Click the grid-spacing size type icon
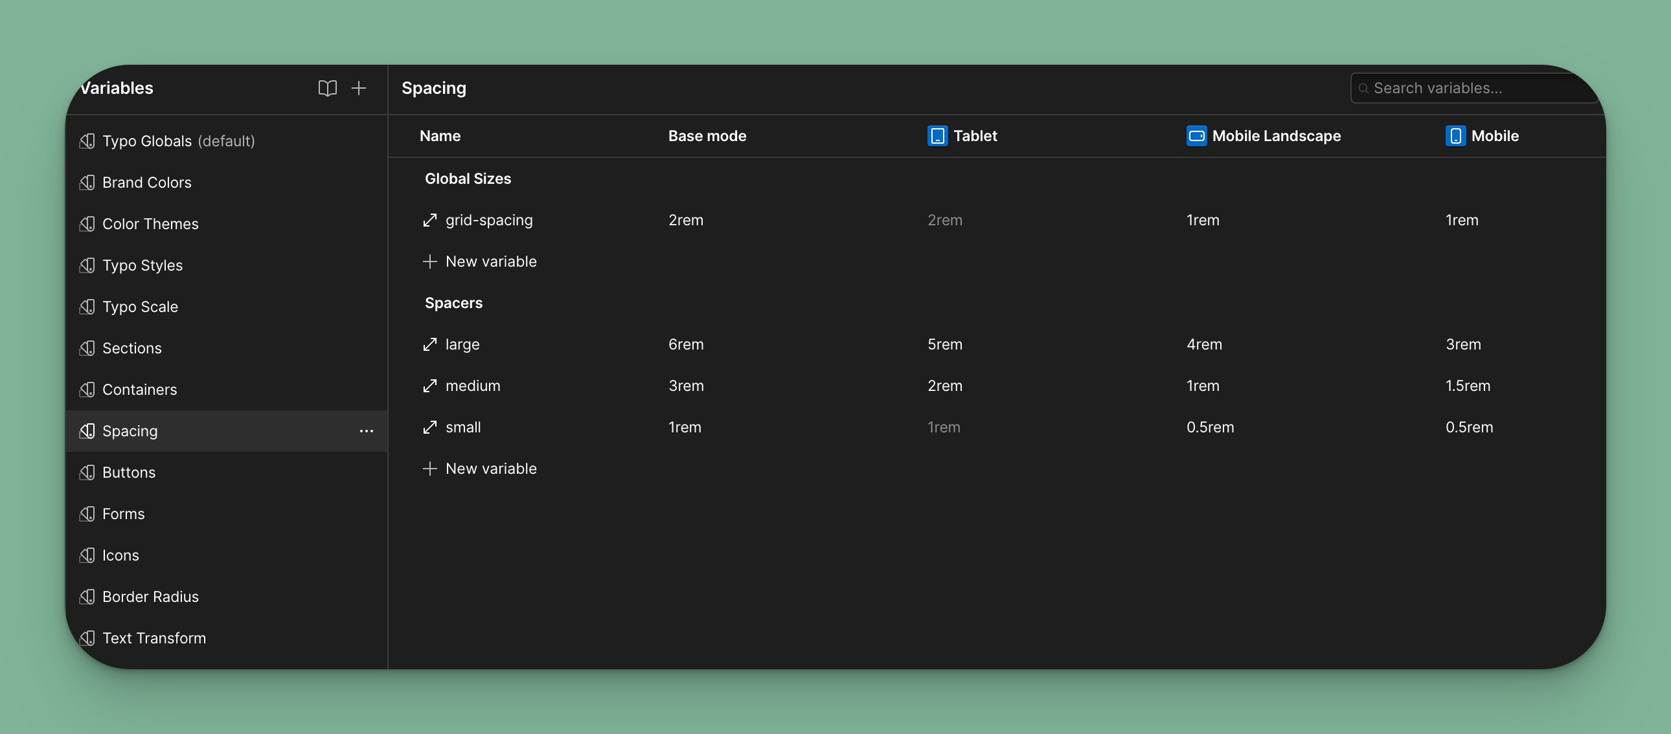 point(429,221)
